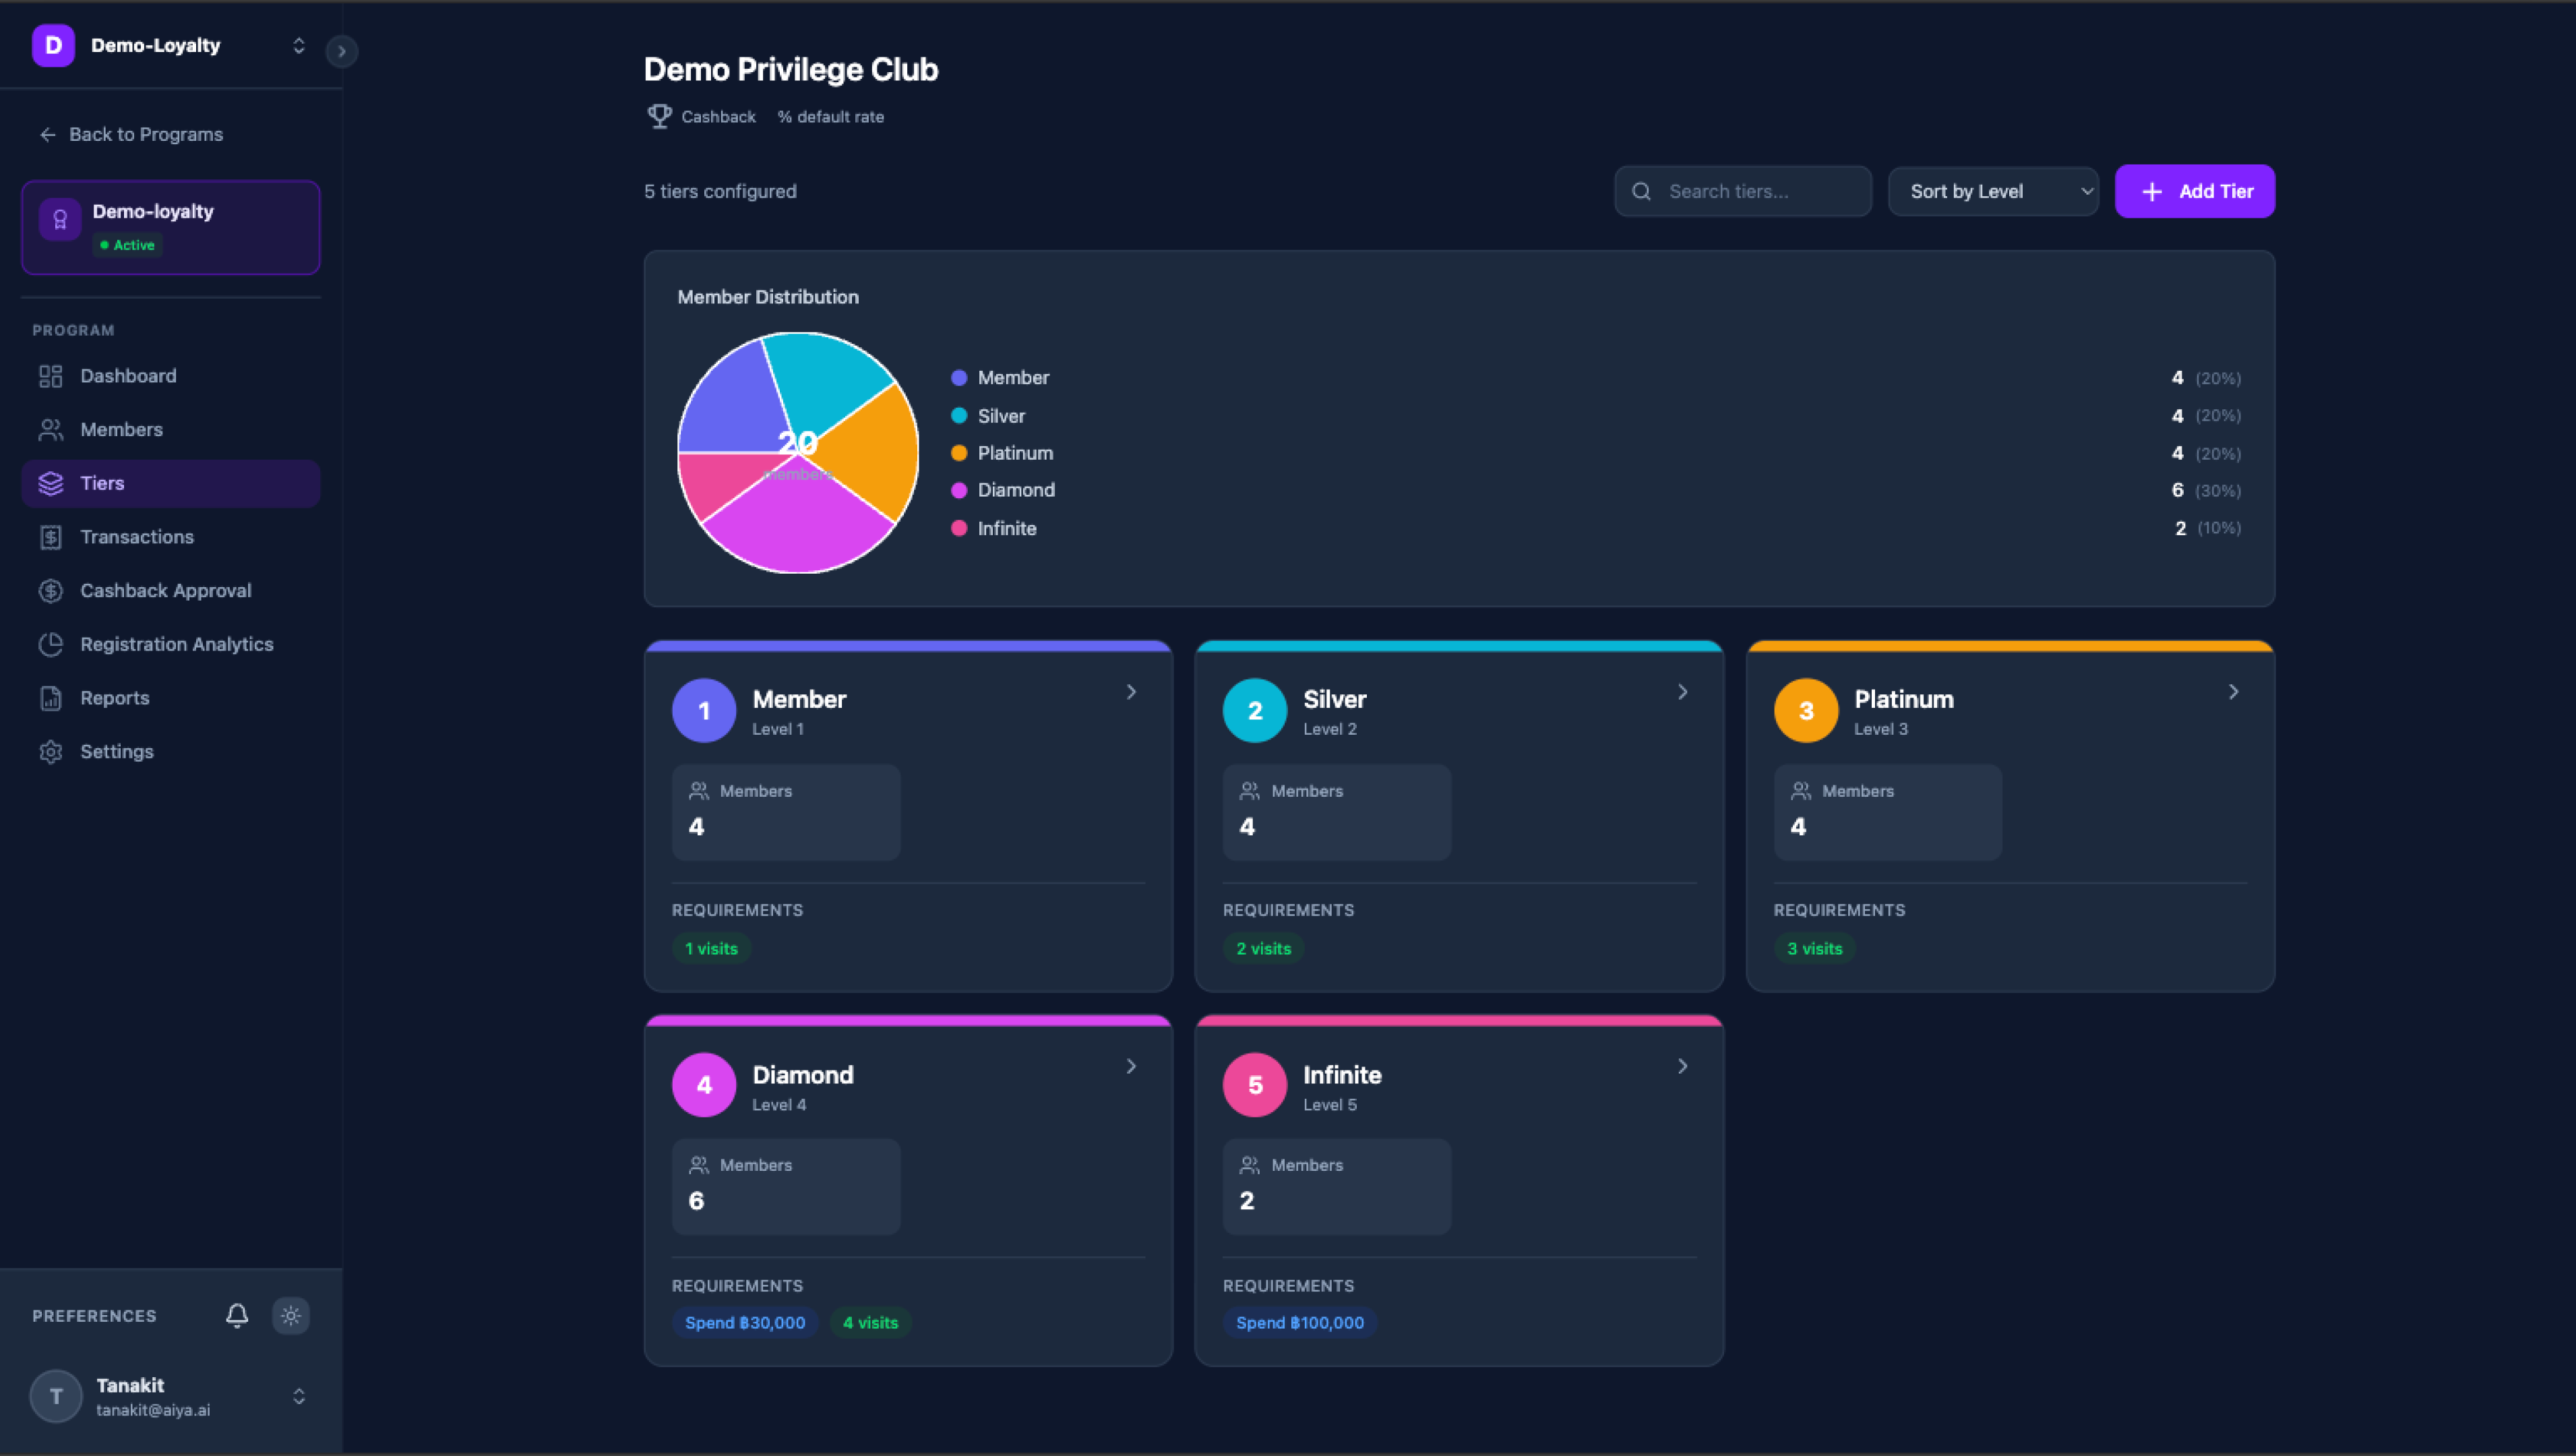Open the Sort by Level dropdown
The width and height of the screenshot is (2576, 1456).
1993,191
